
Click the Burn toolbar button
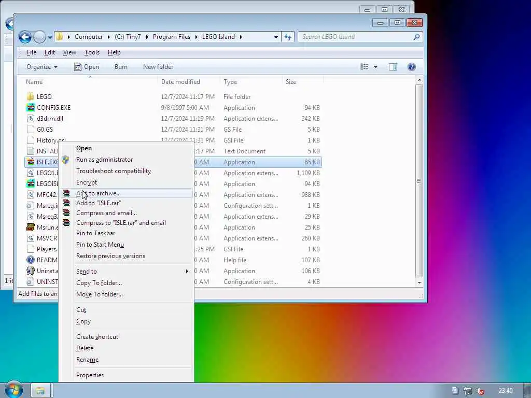pyautogui.click(x=121, y=67)
